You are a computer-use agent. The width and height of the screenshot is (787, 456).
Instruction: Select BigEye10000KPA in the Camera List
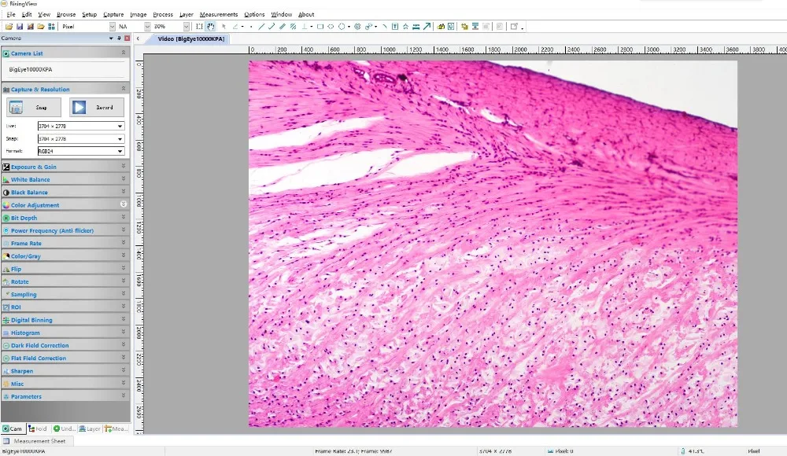click(x=31, y=69)
